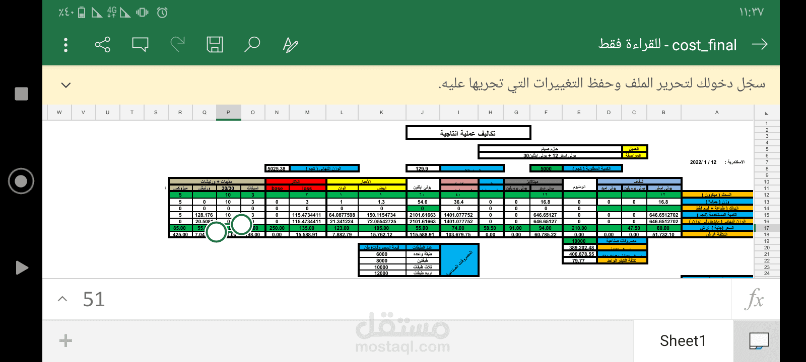Select cell with value 79.77
The image size is (806, 362).
579,260
